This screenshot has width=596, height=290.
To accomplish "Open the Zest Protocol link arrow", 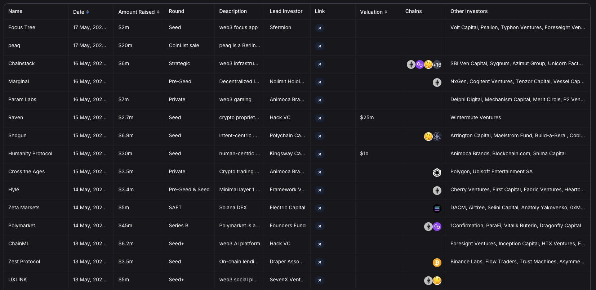I will pyautogui.click(x=320, y=262).
